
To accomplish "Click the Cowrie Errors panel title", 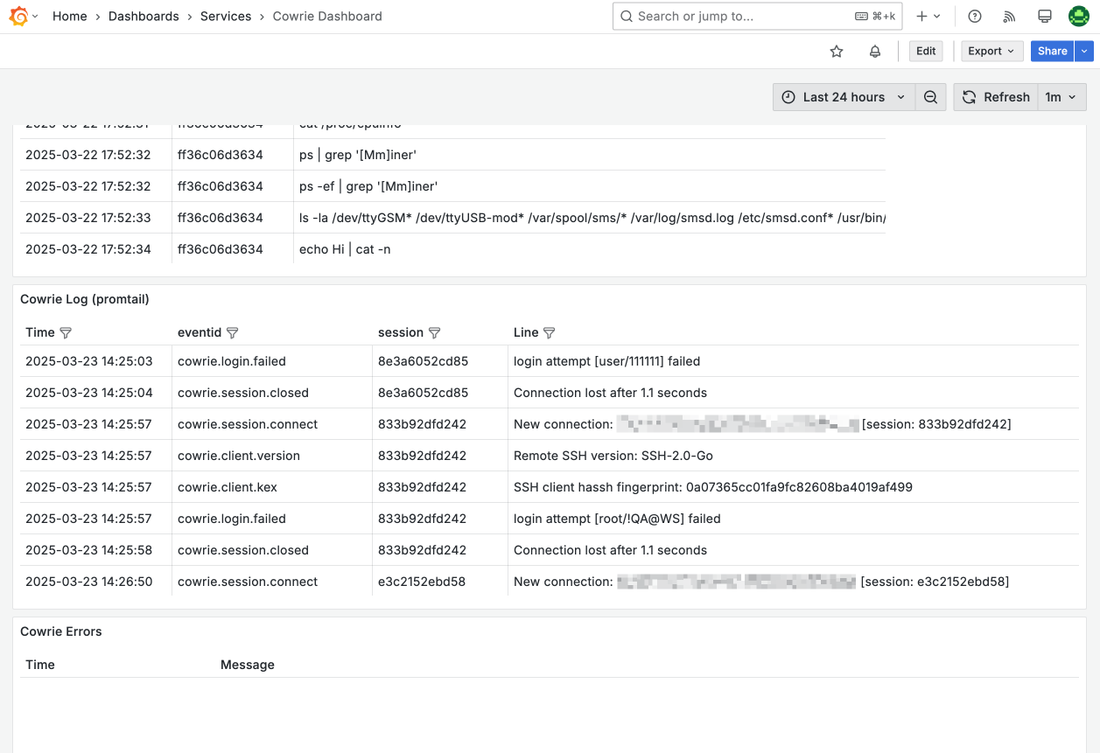I will click(61, 631).
